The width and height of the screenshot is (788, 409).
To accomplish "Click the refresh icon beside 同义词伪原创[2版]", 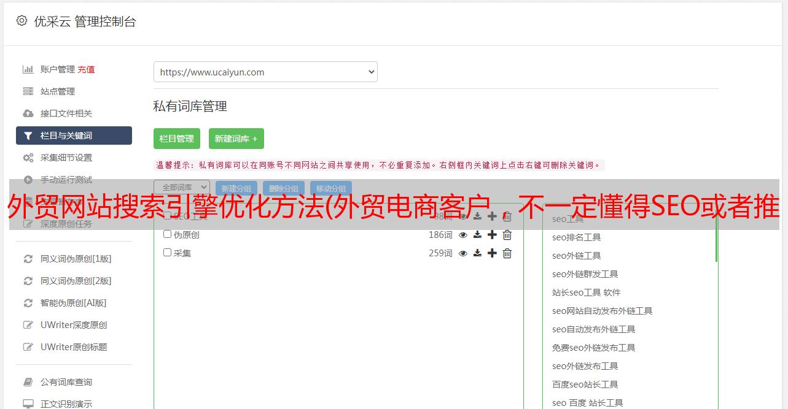I will (28, 281).
